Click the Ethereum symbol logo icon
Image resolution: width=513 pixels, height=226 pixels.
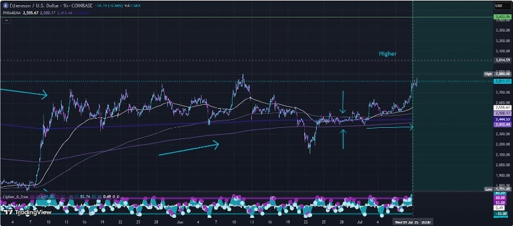click(6, 6)
